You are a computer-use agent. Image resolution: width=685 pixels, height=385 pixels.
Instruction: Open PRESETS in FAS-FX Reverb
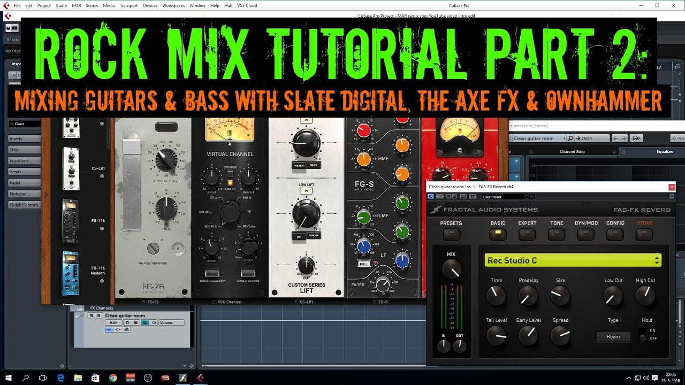[x=451, y=233]
